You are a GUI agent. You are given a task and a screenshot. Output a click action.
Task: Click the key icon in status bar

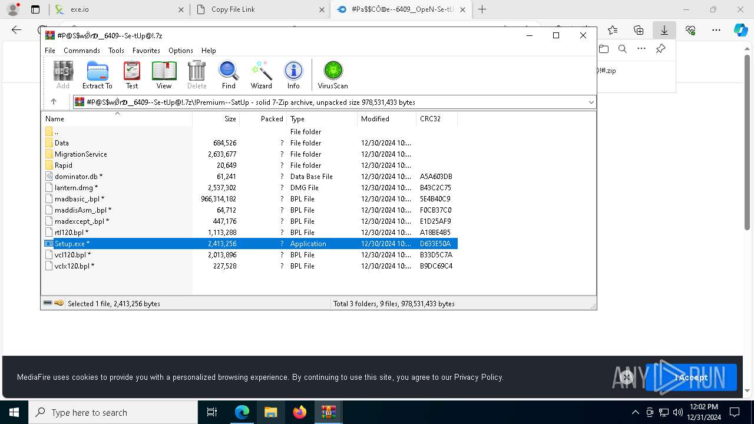59,303
